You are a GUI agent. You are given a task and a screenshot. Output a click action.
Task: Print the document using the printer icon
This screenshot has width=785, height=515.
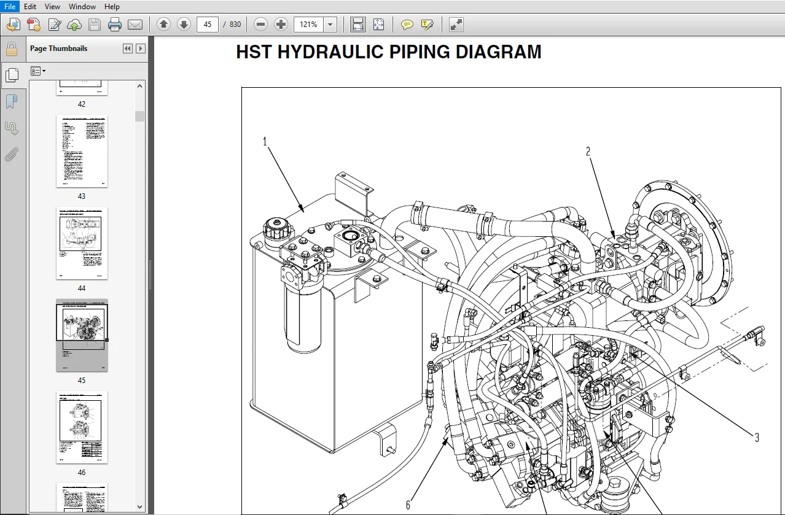click(115, 25)
